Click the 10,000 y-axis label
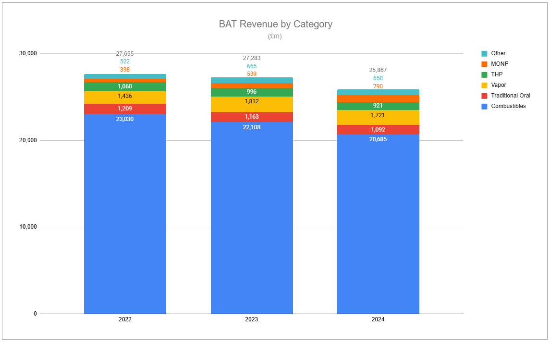The height and width of the screenshot is (342, 550). [x=28, y=227]
